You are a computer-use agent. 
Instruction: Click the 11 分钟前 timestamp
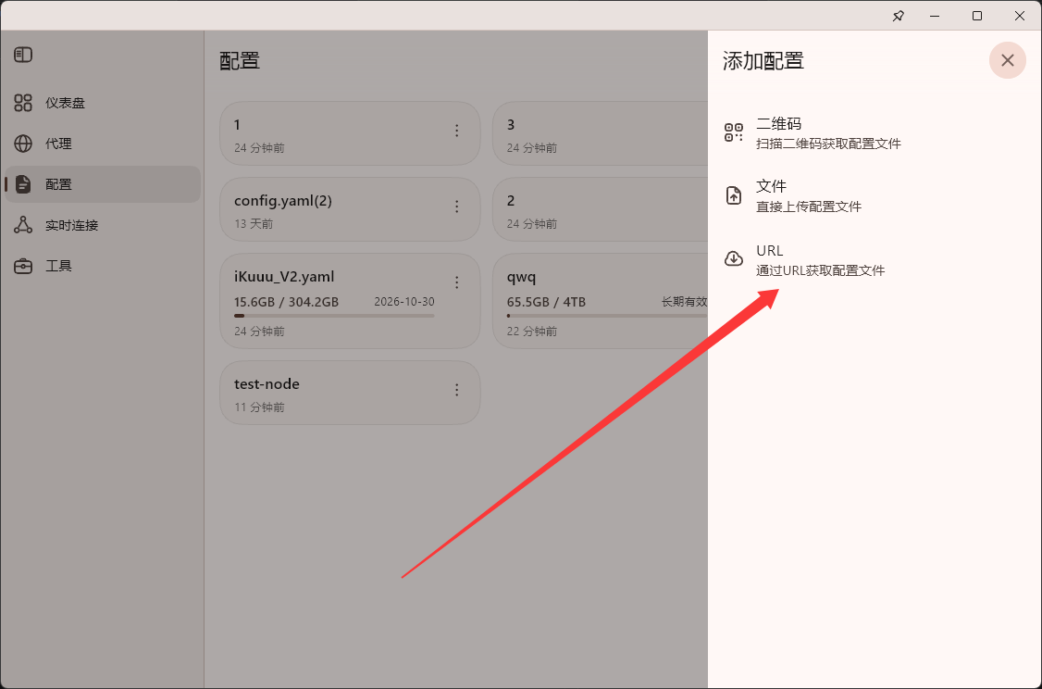tap(259, 407)
